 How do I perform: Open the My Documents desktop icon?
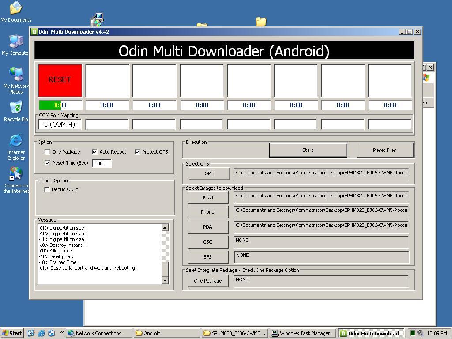[16, 11]
